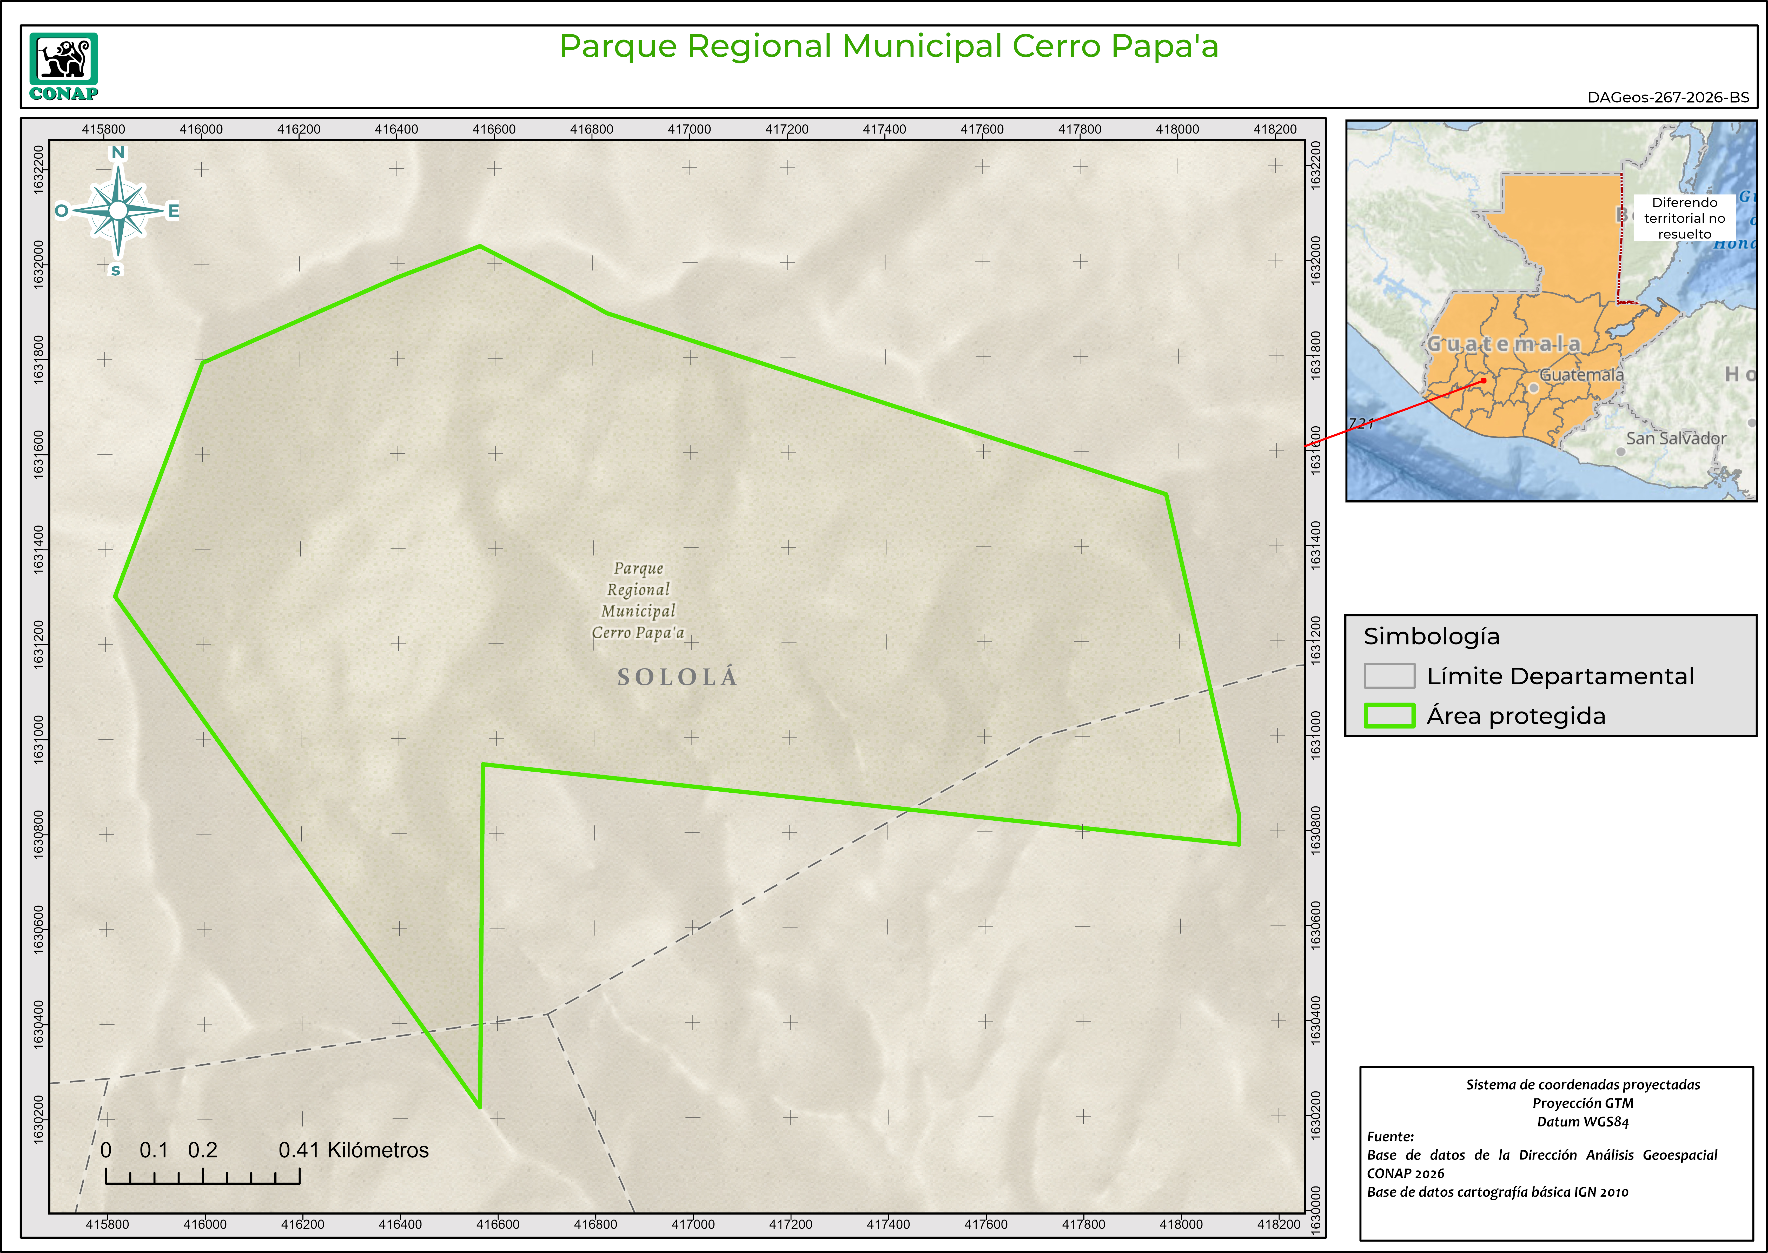1768x1253 pixels.
Task: Click the N letter on compass
Action: click(x=118, y=152)
